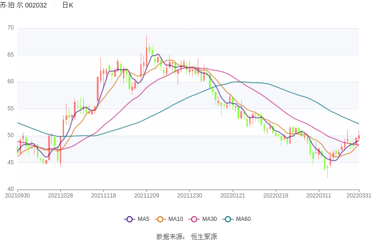Screen dimensions: 374x242
Task: Click the 苏泊尔 002032 stock title
Action: coord(23,5)
